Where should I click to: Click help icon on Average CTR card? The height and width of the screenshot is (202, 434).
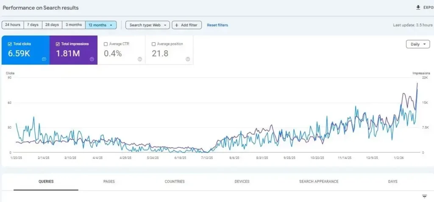(x=140, y=59)
